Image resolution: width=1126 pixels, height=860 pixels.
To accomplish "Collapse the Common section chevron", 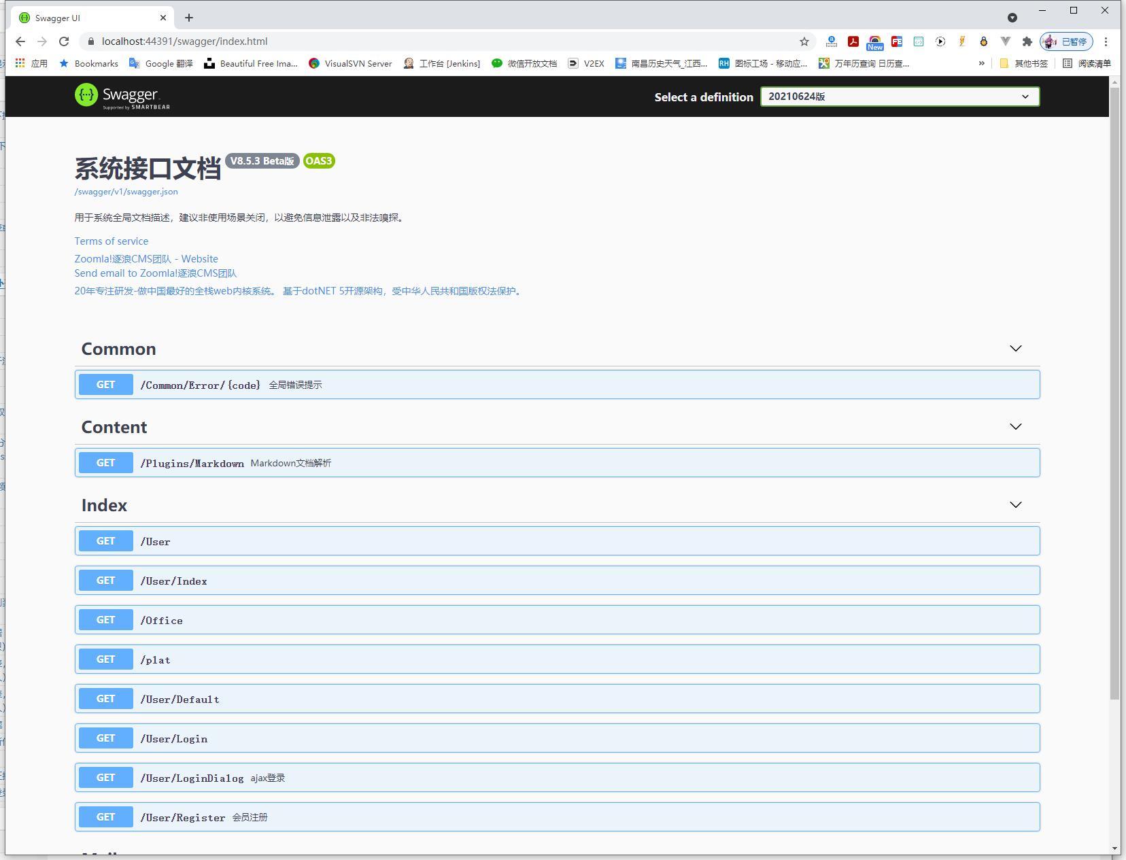I will pos(1015,349).
